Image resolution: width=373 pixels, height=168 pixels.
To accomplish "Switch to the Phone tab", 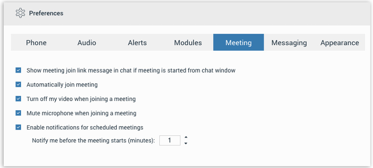I will coord(36,43).
